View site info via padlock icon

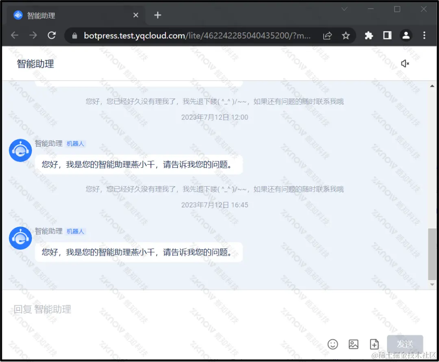74,35
